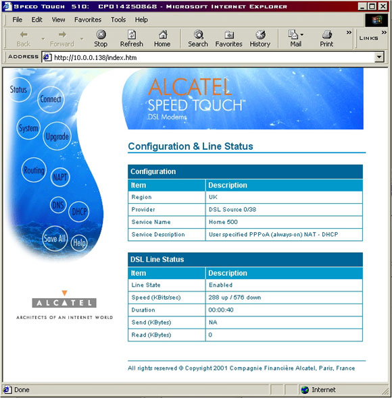Click the Mail toolbar icon
The image size is (392, 398).
[293, 34]
